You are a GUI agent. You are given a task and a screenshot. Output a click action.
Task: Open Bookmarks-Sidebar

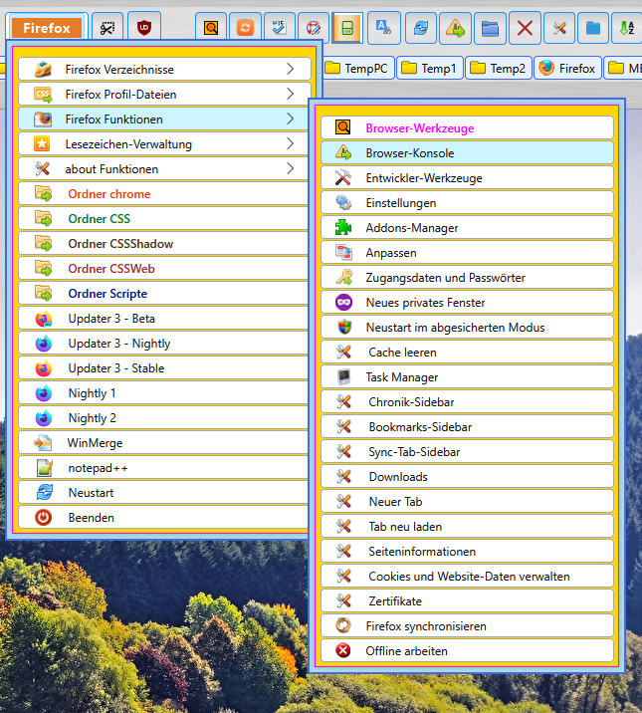click(467, 427)
